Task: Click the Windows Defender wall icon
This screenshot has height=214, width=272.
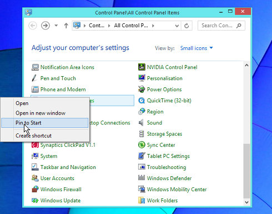Action: [142, 178]
